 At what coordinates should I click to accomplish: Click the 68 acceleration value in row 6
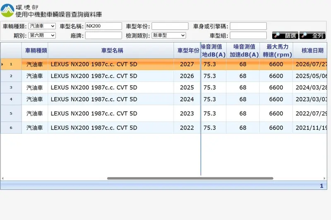243,128
